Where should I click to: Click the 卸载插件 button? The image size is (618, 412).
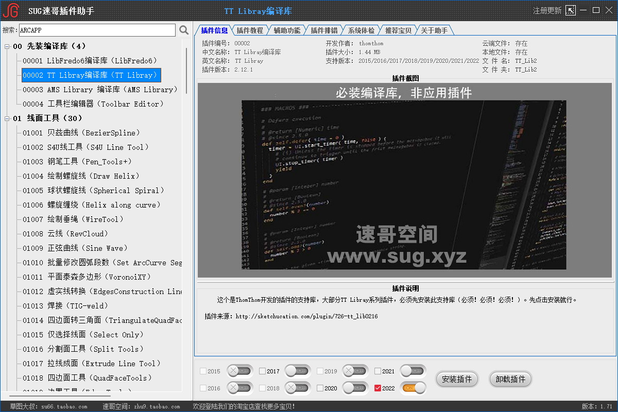coord(510,380)
